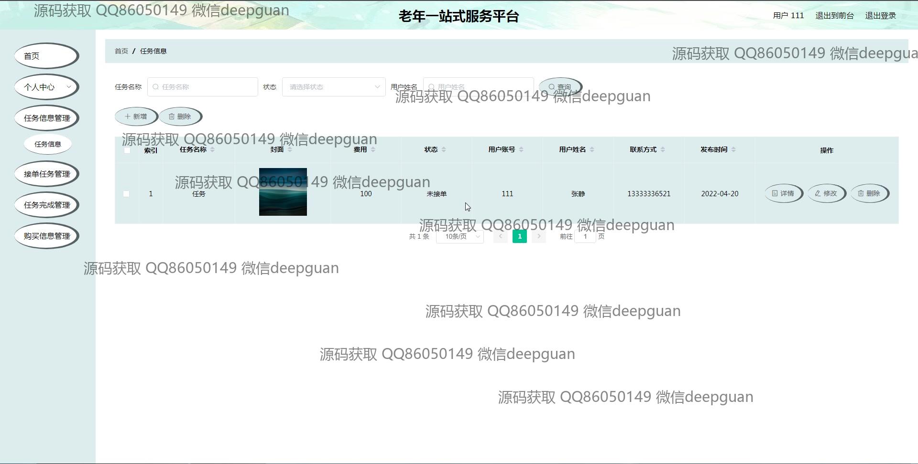Sort table by 费用 column arrows

coord(373,150)
